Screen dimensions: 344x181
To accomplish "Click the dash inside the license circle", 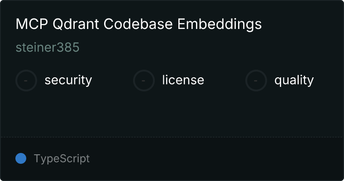I will (x=143, y=81).
